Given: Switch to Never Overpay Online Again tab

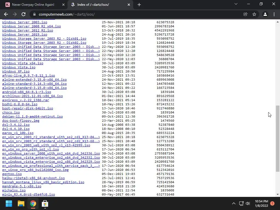Looking at the screenshot, I should [33, 5].
